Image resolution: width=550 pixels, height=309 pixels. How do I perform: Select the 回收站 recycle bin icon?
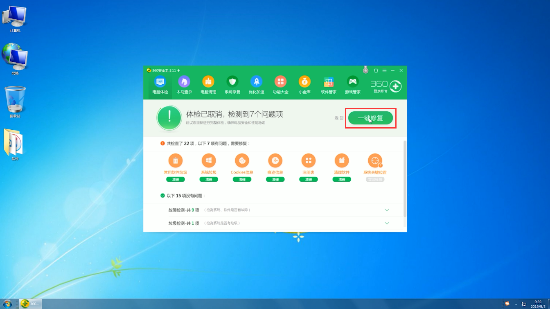pos(15,102)
